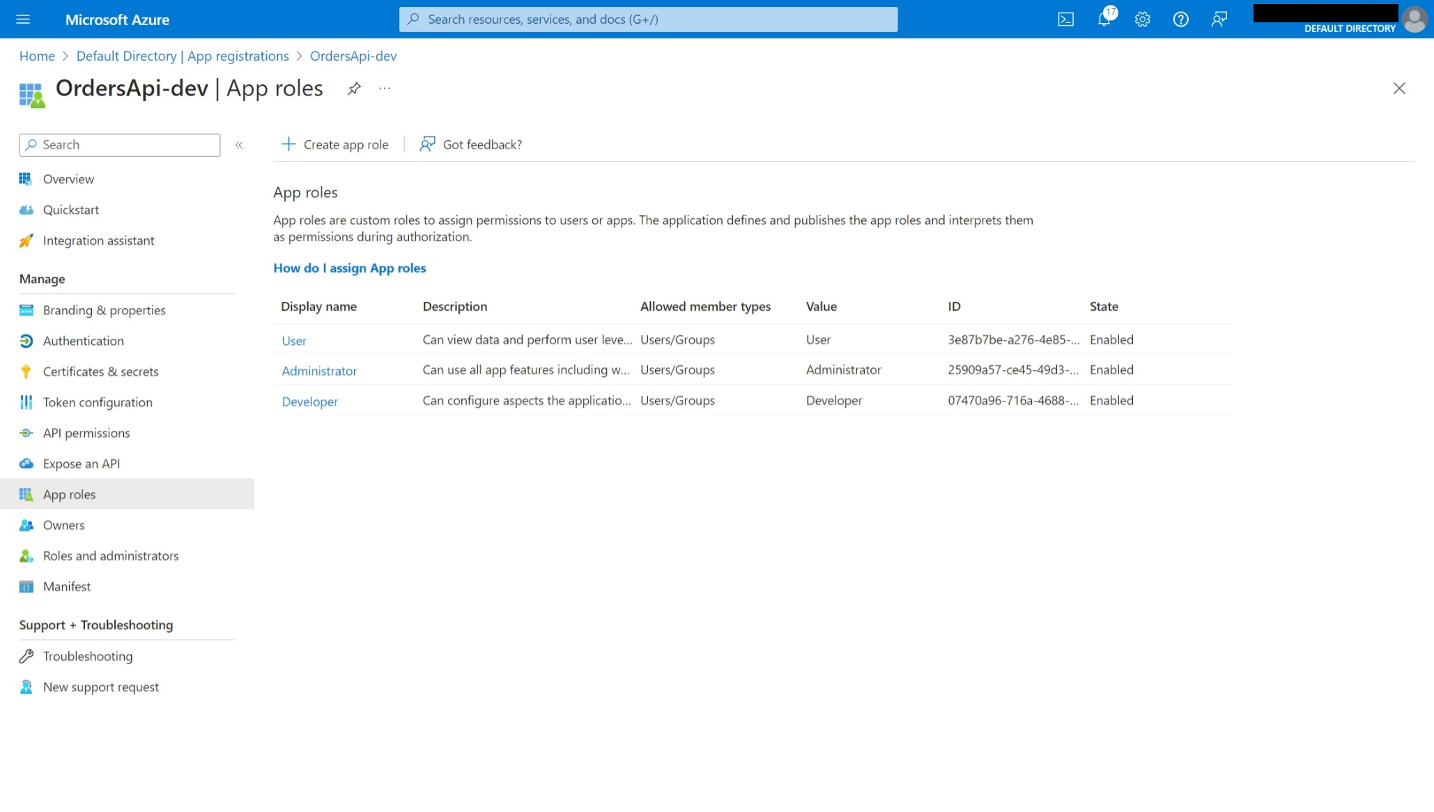This screenshot has width=1434, height=812.
Task: Click the Microsoft Azure logo text
Action: pyautogui.click(x=117, y=20)
